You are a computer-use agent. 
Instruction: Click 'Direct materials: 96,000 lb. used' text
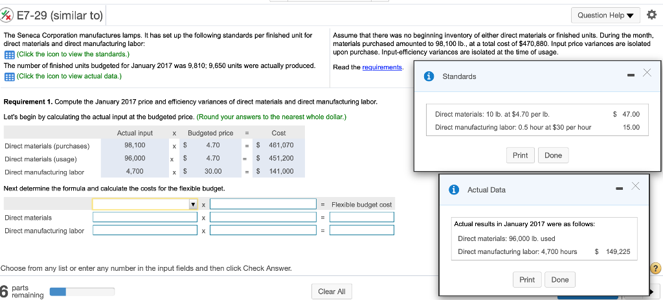coord(506,238)
